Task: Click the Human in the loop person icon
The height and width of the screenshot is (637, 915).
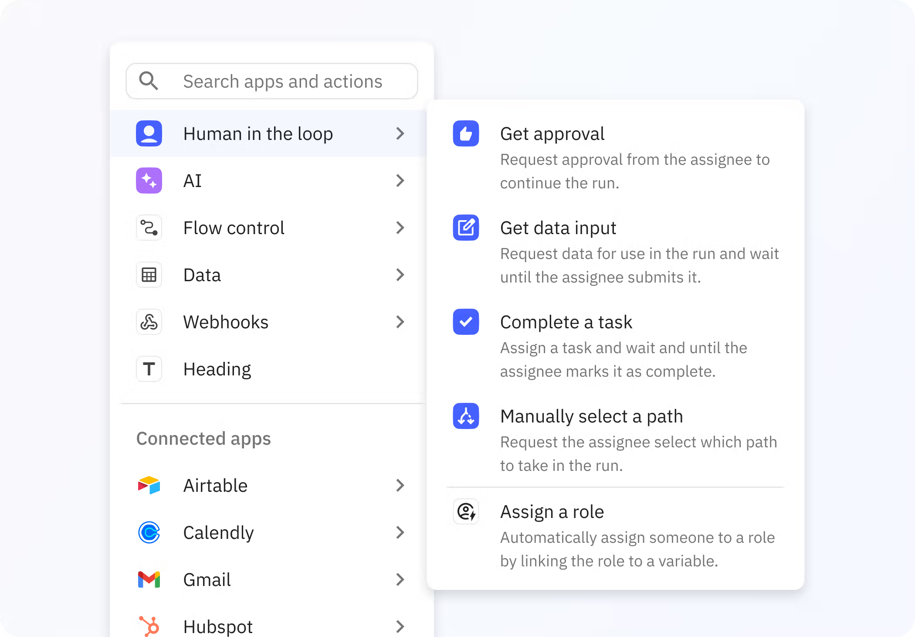Action: [x=149, y=133]
